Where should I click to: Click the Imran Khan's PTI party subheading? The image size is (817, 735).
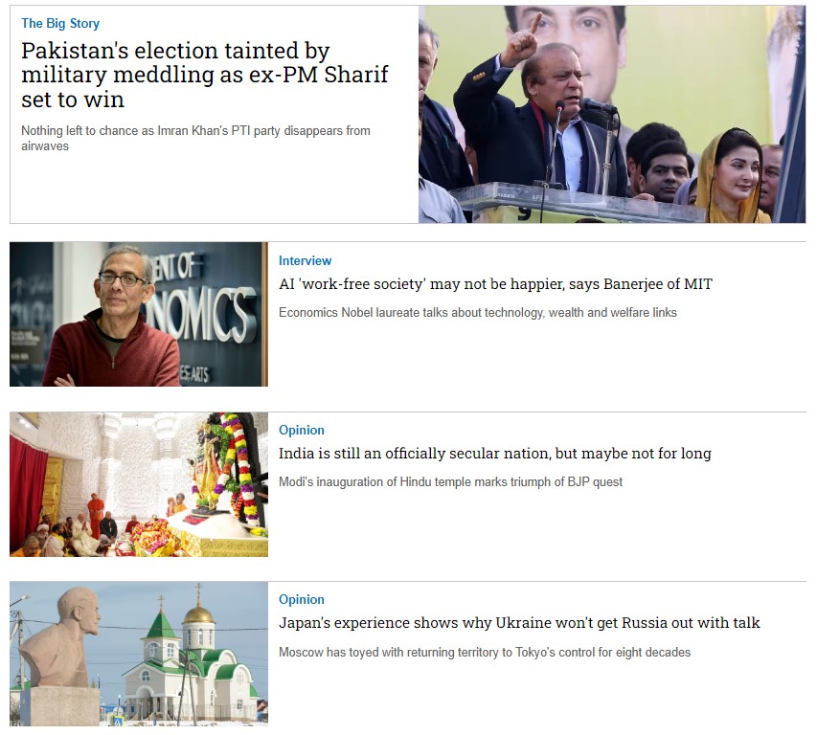click(x=195, y=138)
